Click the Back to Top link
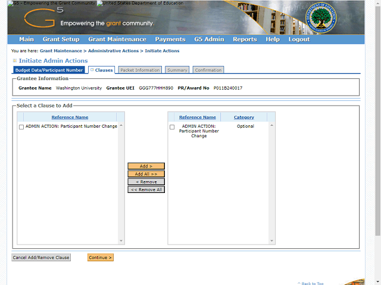Image resolution: width=381 pixels, height=285 pixels. coord(311,283)
